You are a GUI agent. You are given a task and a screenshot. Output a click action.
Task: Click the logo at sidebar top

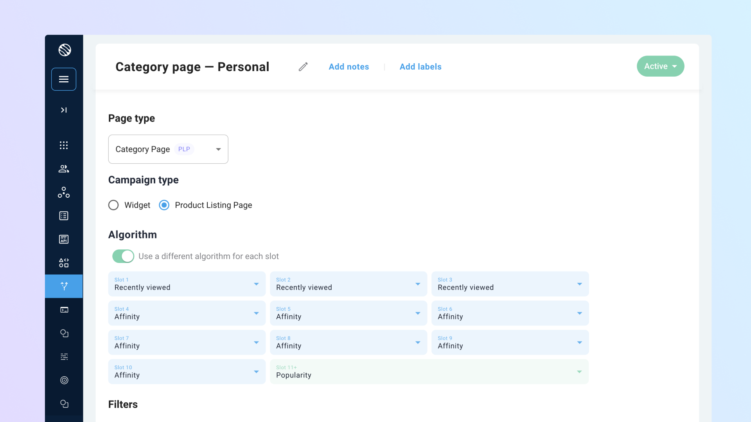point(65,50)
